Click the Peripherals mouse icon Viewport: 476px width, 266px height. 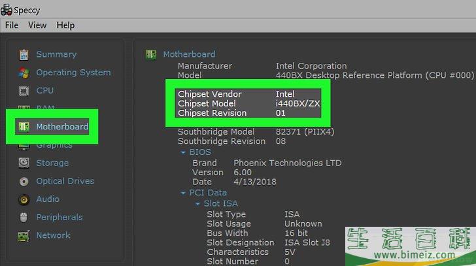point(24,218)
